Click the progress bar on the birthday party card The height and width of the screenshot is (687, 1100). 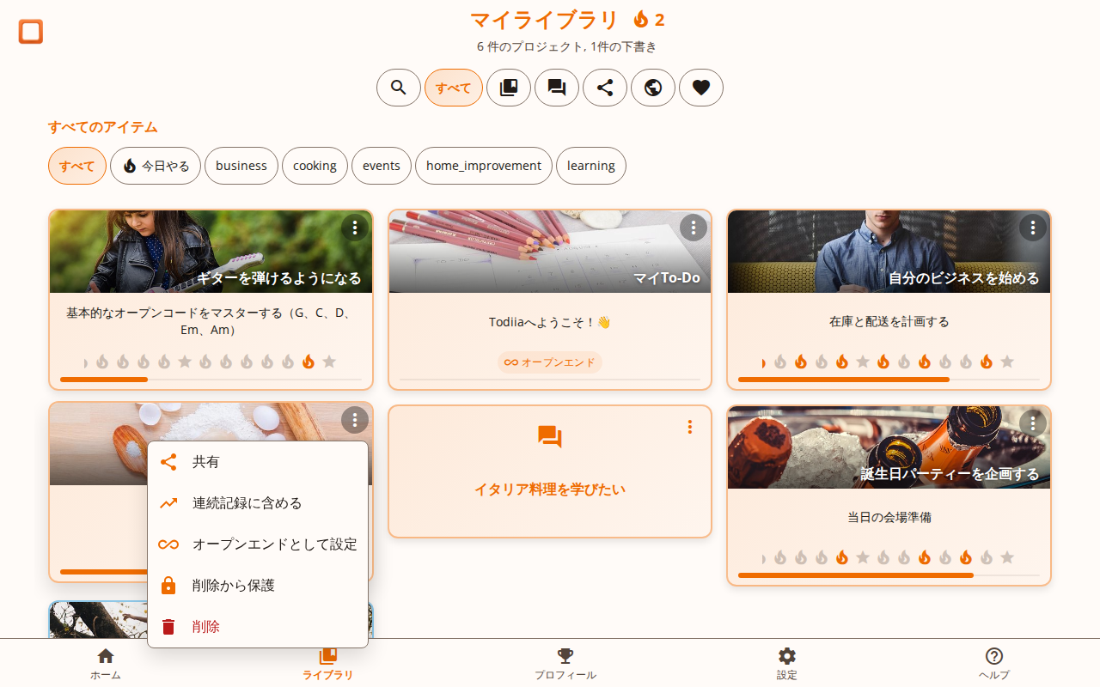[889, 575]
